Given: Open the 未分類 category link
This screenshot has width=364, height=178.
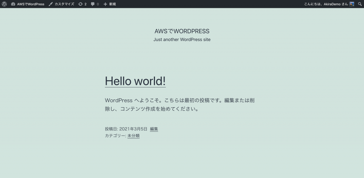Looking at the screenshot, I should 134,136.
